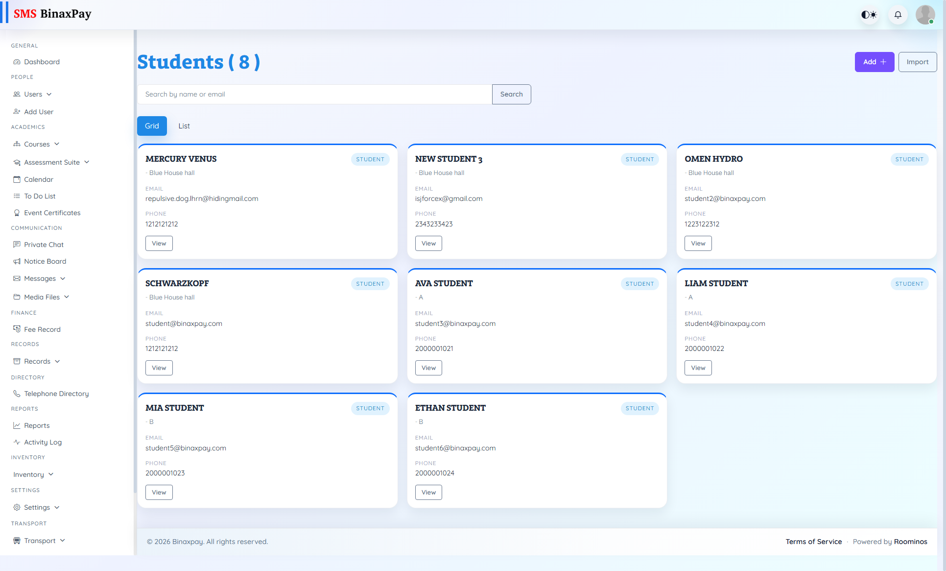Image resolution: width=946 pixels, height=571 pixels.
Task: Open the notifications bell
Action: (898, 15)
